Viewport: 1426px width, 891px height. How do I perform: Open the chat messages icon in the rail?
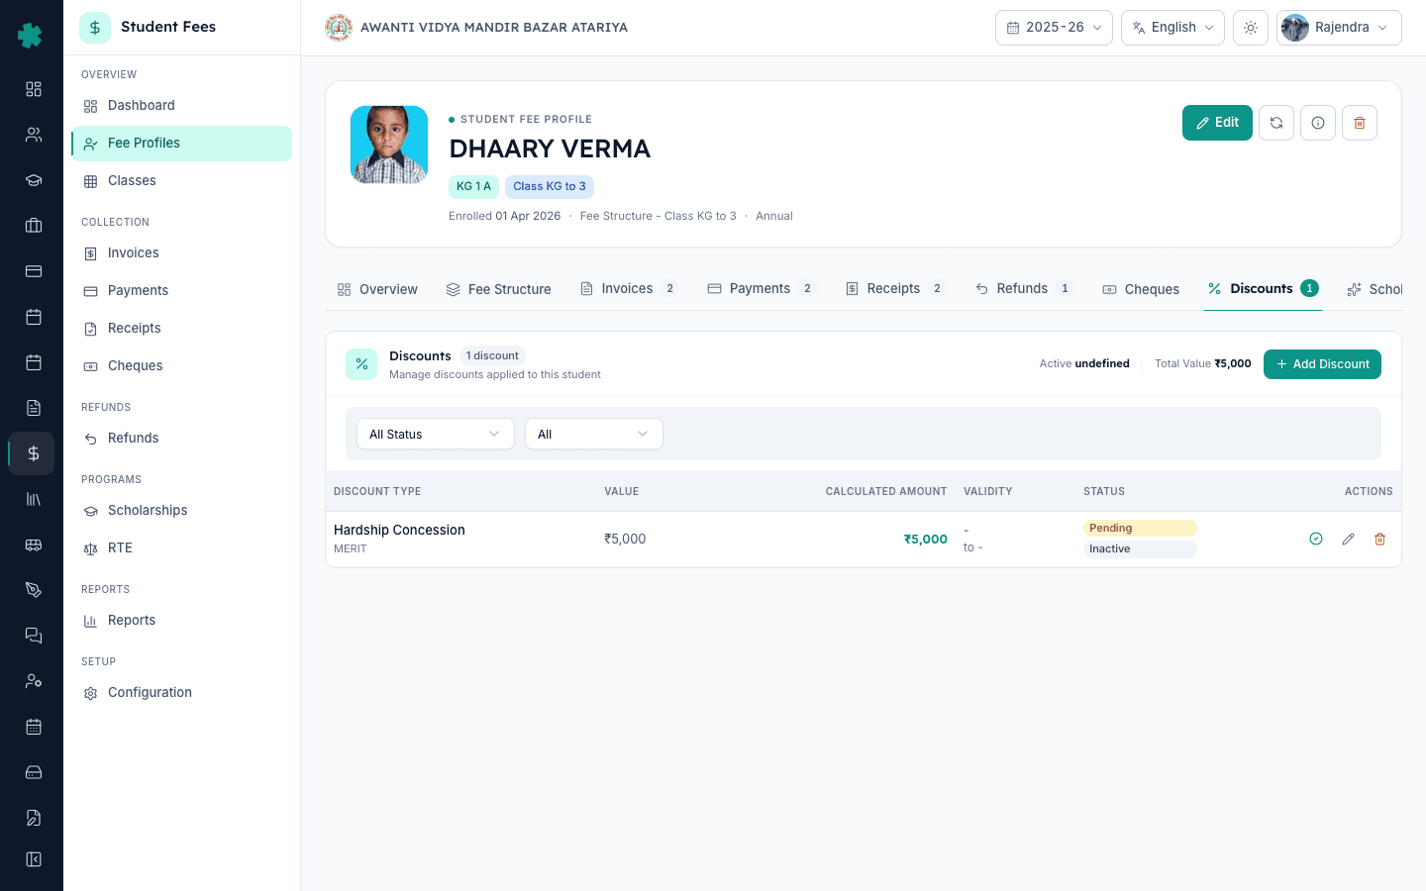tap(34, 636)
